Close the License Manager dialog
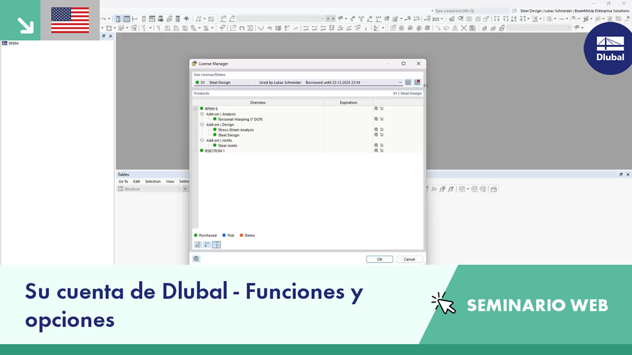 pos(418,63)
